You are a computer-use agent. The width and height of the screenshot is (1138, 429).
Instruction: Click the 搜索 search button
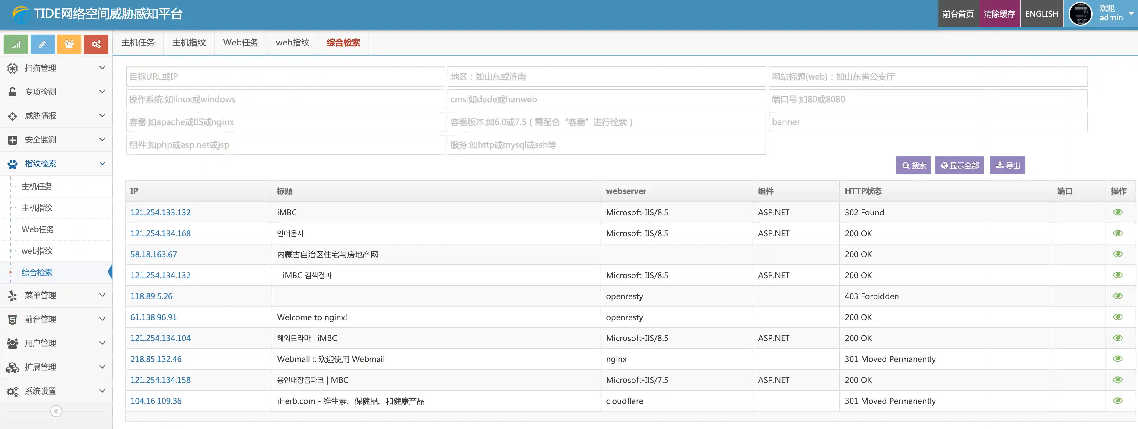[x=913, y=165]
